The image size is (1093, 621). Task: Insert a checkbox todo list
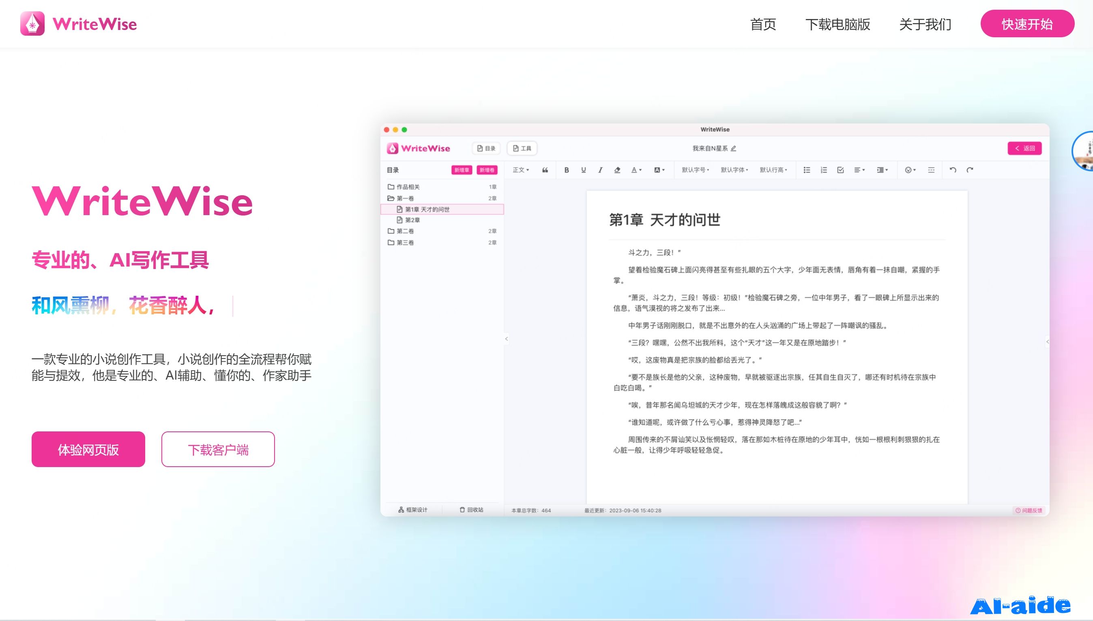(841, 170)
